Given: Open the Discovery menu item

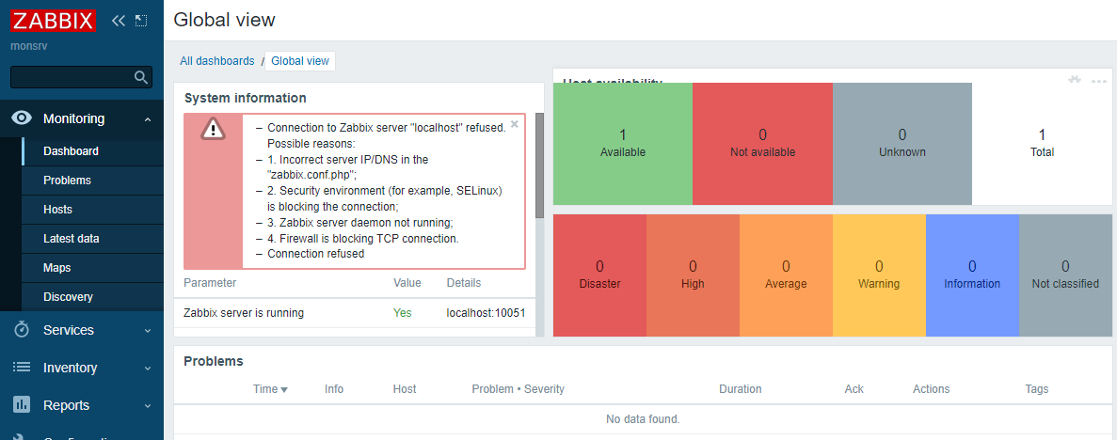Looking at the screenshot, I should tap(93, 297).
